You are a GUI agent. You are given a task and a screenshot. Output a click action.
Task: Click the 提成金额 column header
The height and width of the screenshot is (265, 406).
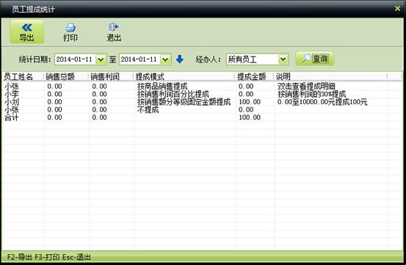coord(254,76)
